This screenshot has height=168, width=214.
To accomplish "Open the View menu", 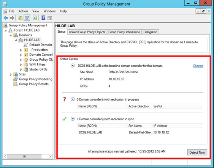I will tap(36, 11).
